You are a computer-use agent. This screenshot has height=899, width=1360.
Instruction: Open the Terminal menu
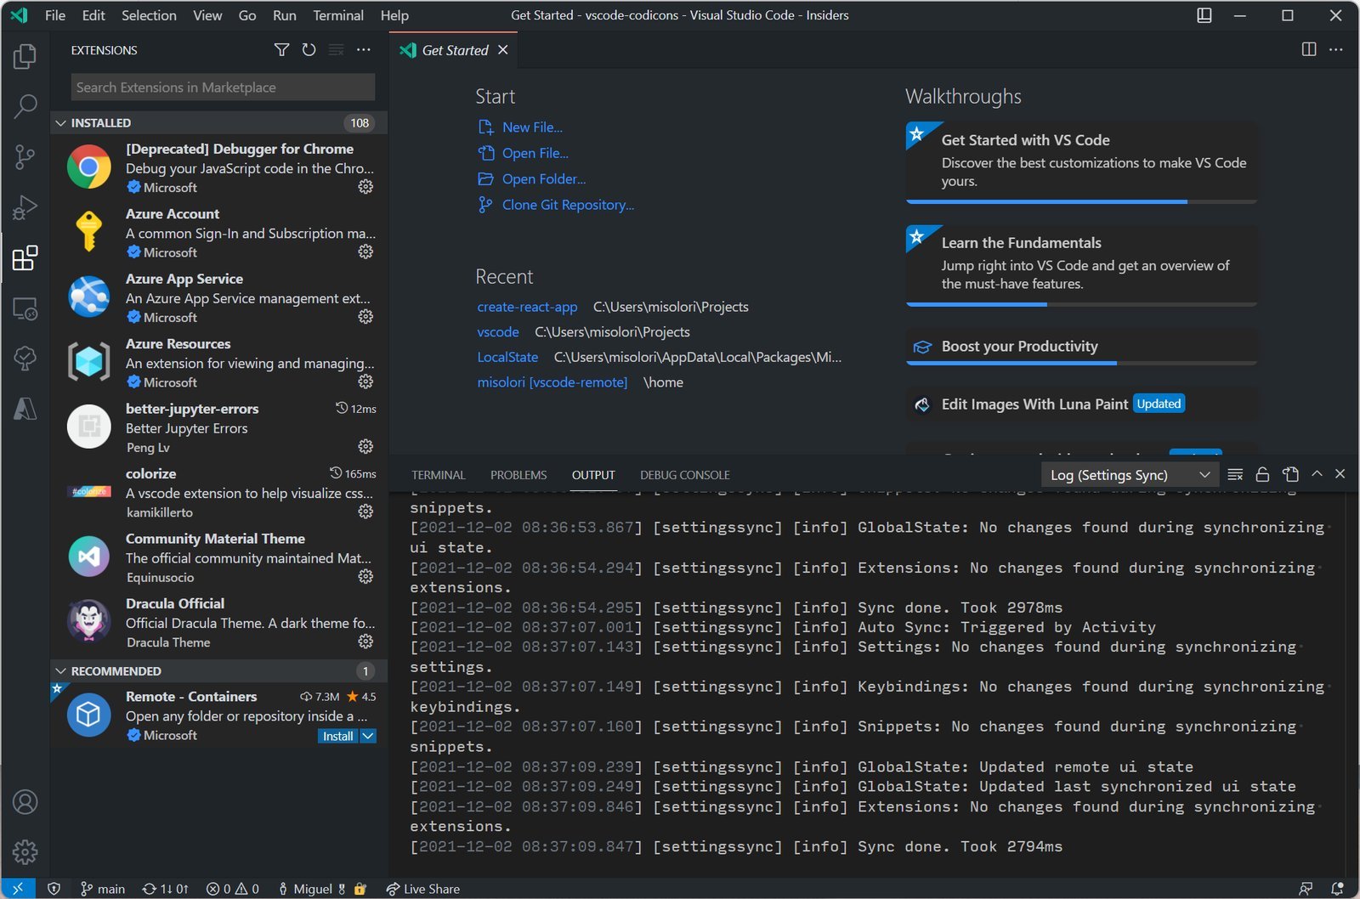[337, 15]
